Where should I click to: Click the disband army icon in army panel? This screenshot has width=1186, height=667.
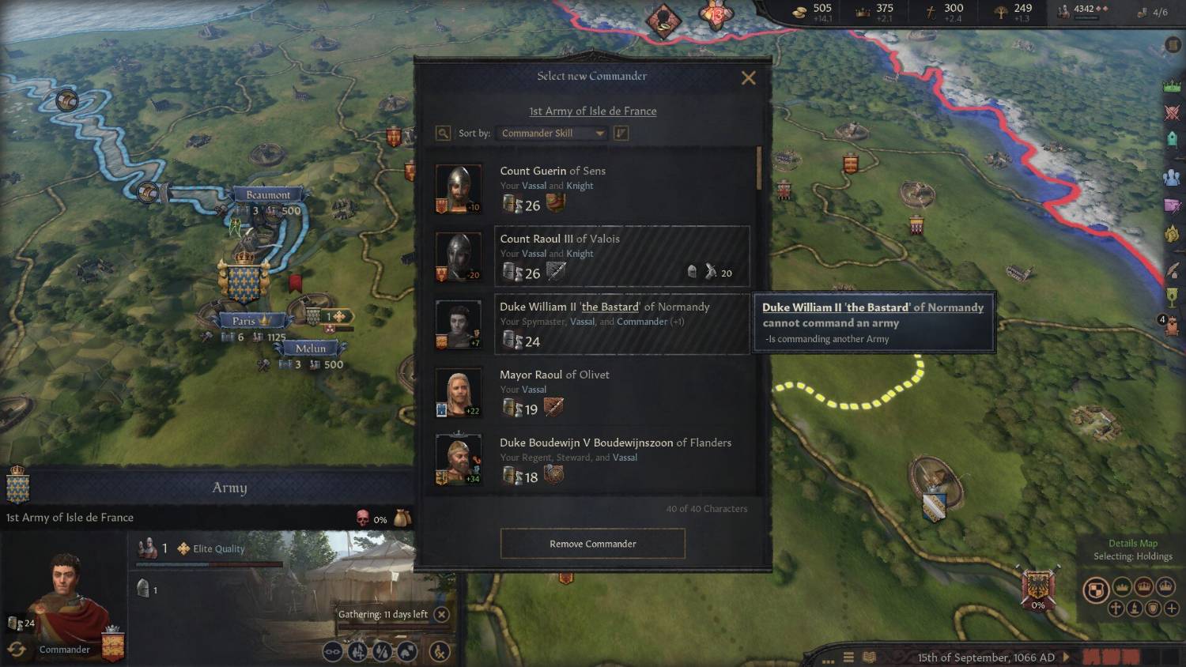tap(440, 651)
